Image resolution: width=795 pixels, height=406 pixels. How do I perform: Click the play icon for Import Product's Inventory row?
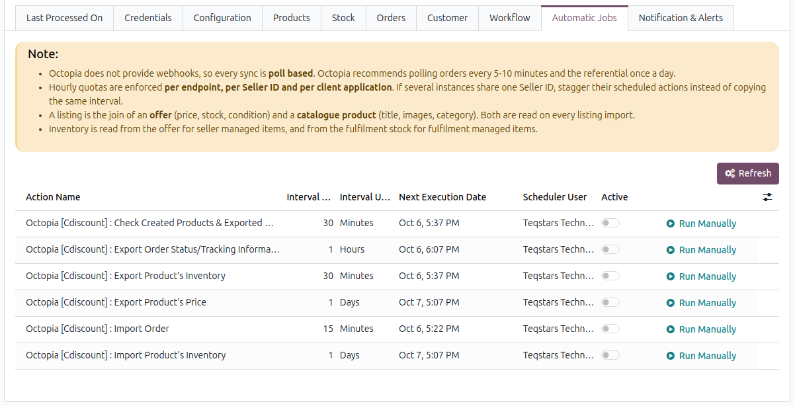coord(671,356)
